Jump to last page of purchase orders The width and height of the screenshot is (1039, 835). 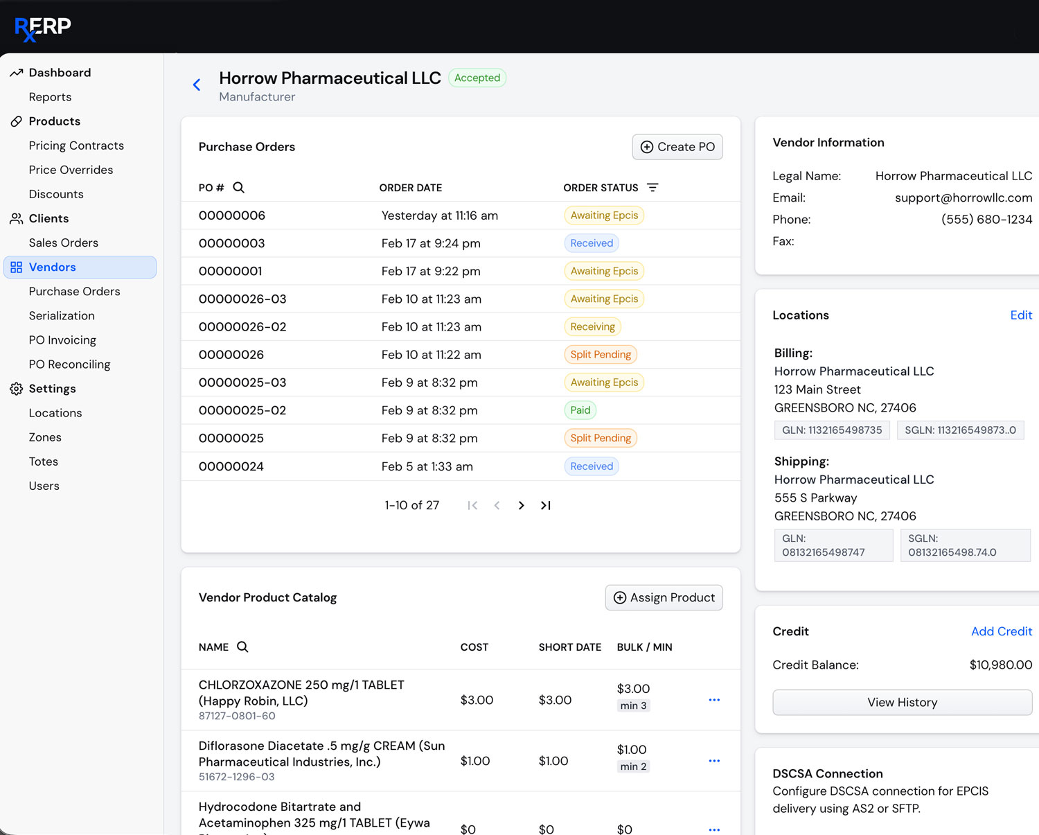[546, 506]
